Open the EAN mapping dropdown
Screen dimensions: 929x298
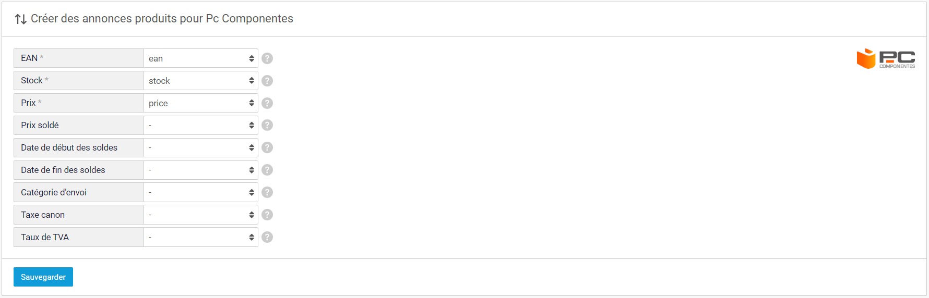point(201,58)
